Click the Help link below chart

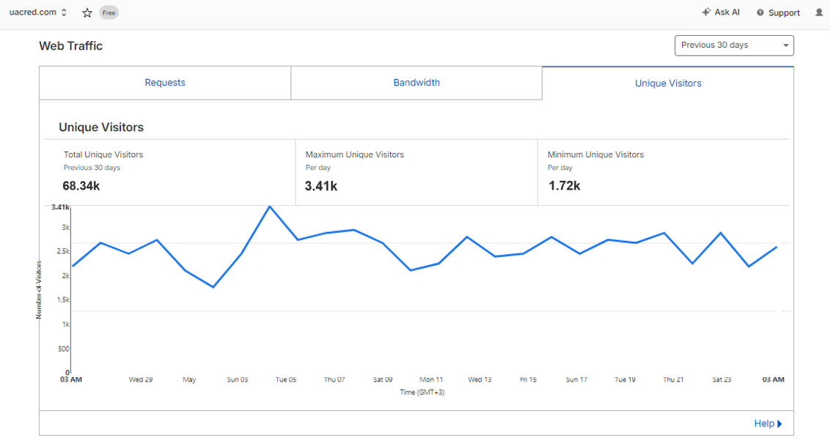tap(764, 423)
